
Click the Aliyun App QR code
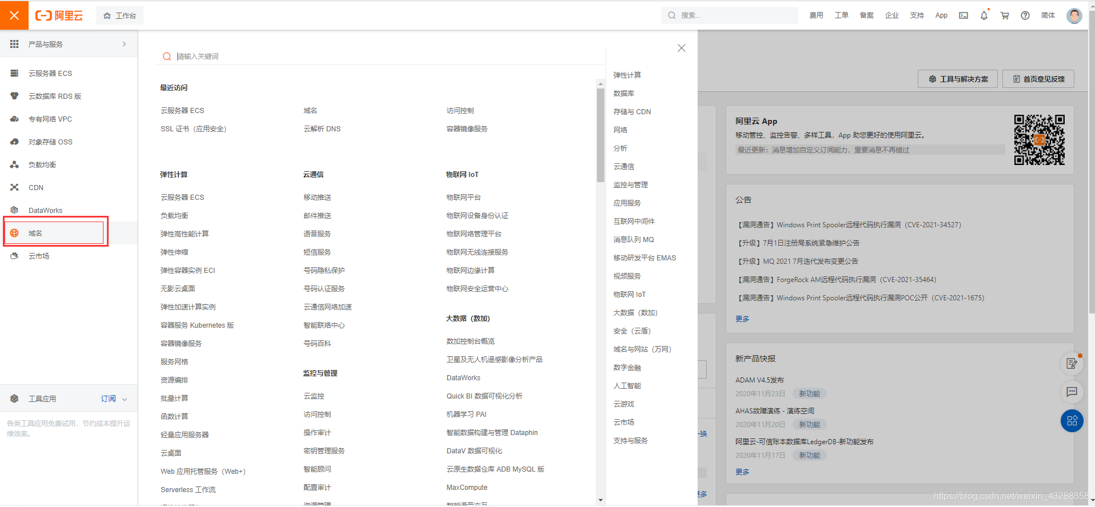pyautogui.click(x=1039, y=140)
